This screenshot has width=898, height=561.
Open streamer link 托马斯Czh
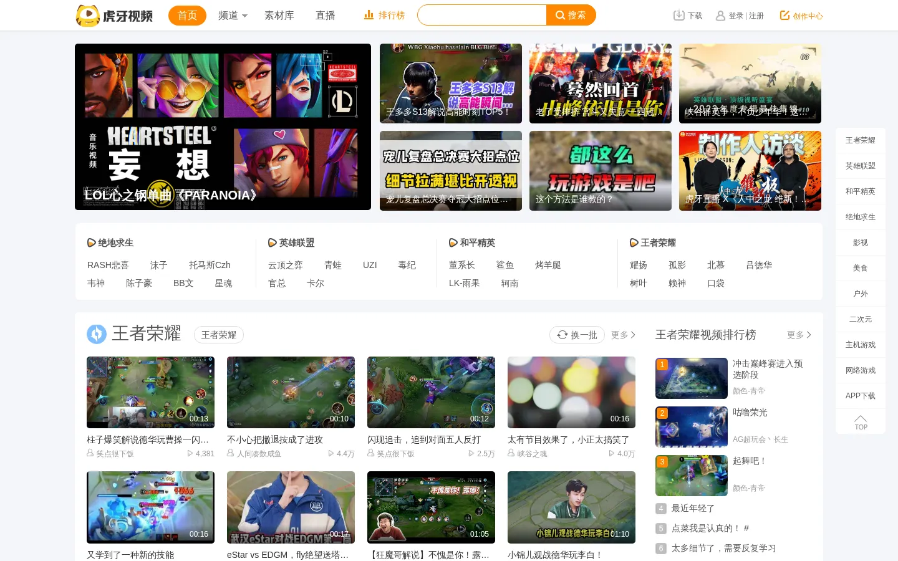pos(210,265)
